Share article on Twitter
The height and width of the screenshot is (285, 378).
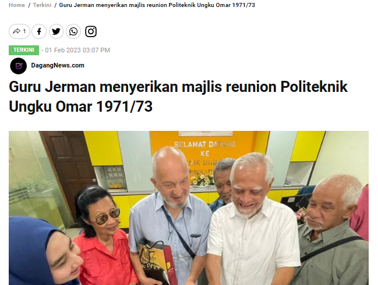click(56, 31)
